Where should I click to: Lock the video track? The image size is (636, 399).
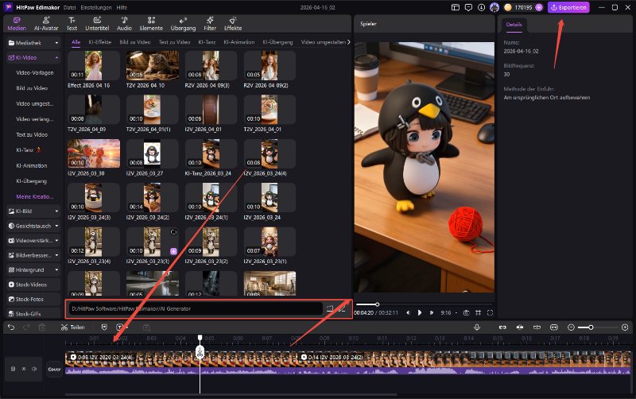pos(13,369)
